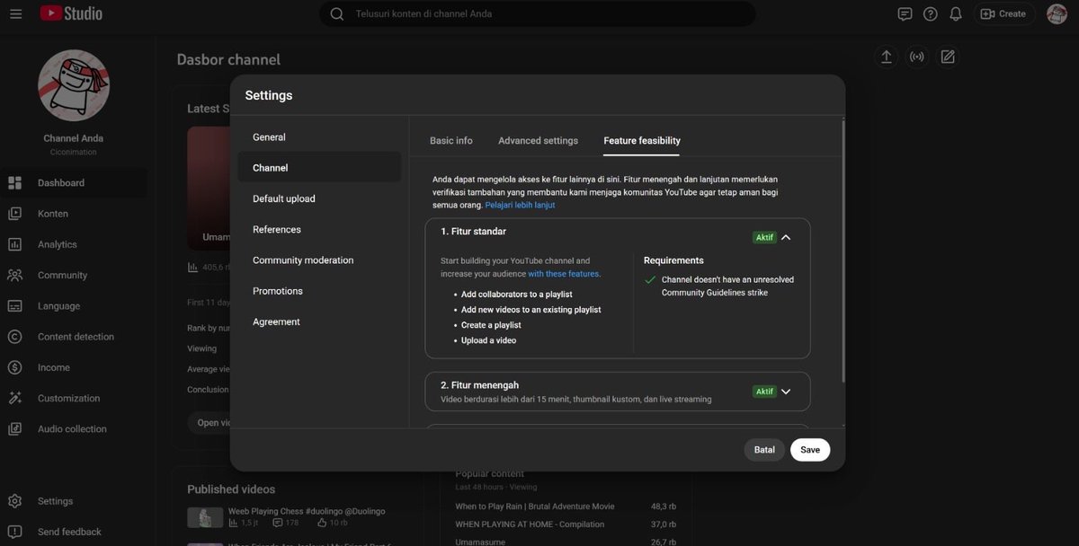1079x546 pixels.
Task: Open the comments icon in top bar
Action: point(905,13)
